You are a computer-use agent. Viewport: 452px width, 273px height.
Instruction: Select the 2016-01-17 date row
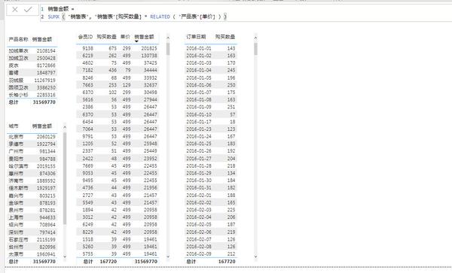pos(211,122)
